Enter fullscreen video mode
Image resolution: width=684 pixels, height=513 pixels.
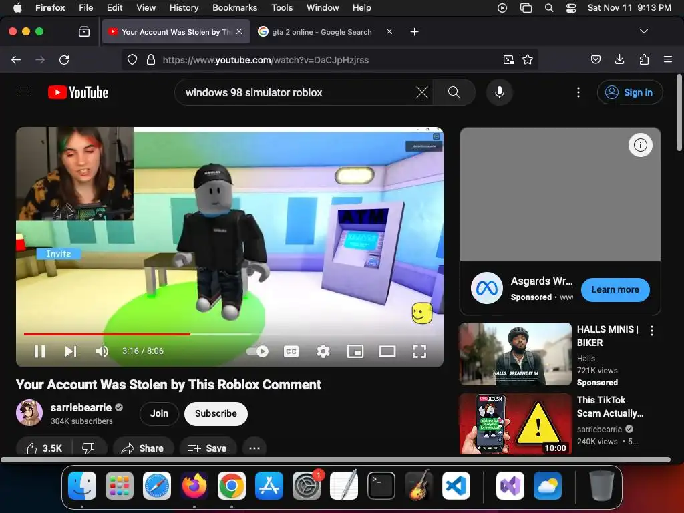[419, 351]
